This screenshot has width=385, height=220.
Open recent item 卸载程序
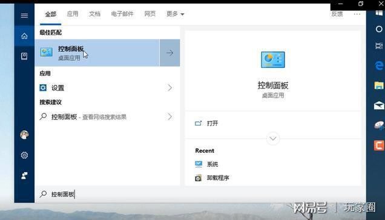[x=218, y=178]
